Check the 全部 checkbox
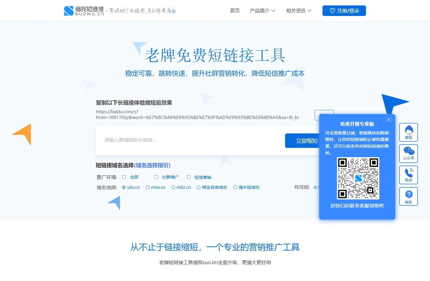Image resolution: width=430 pixels, height=281 pixels. coord(124,177)
